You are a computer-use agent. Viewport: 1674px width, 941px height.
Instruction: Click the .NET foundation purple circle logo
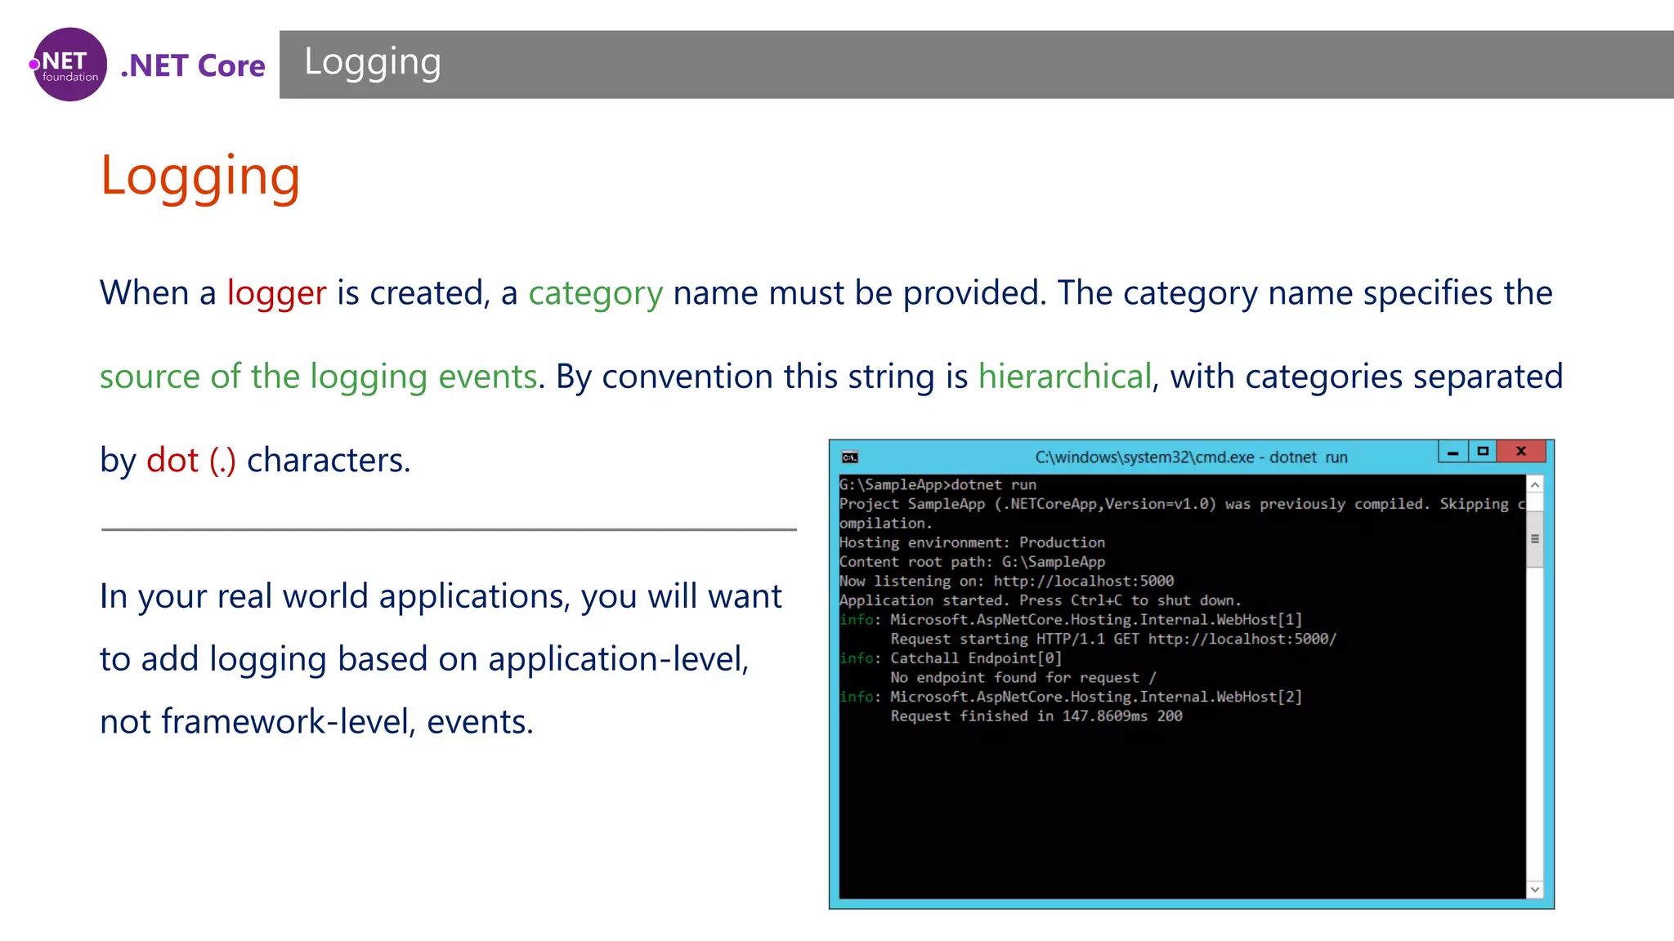tap(69, 65)
